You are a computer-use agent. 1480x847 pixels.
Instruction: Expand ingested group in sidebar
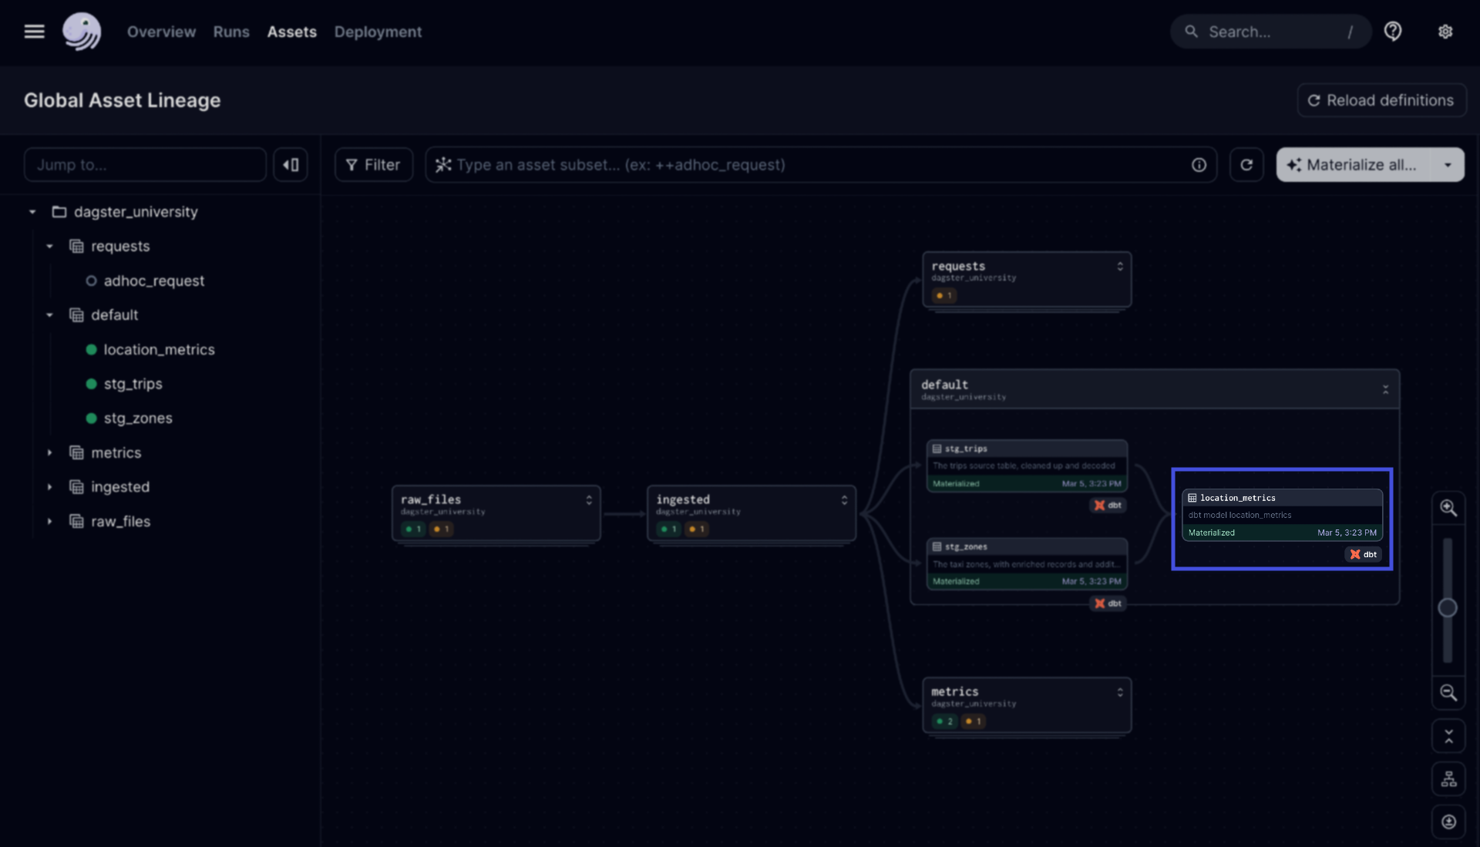(49, 487)
